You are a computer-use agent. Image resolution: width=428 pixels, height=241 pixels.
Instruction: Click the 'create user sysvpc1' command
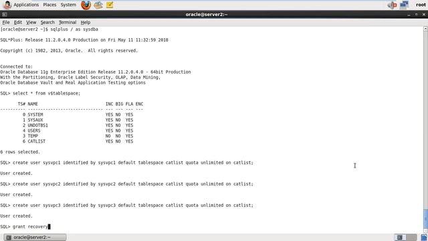pyautogui.click(x=133, y=163)
